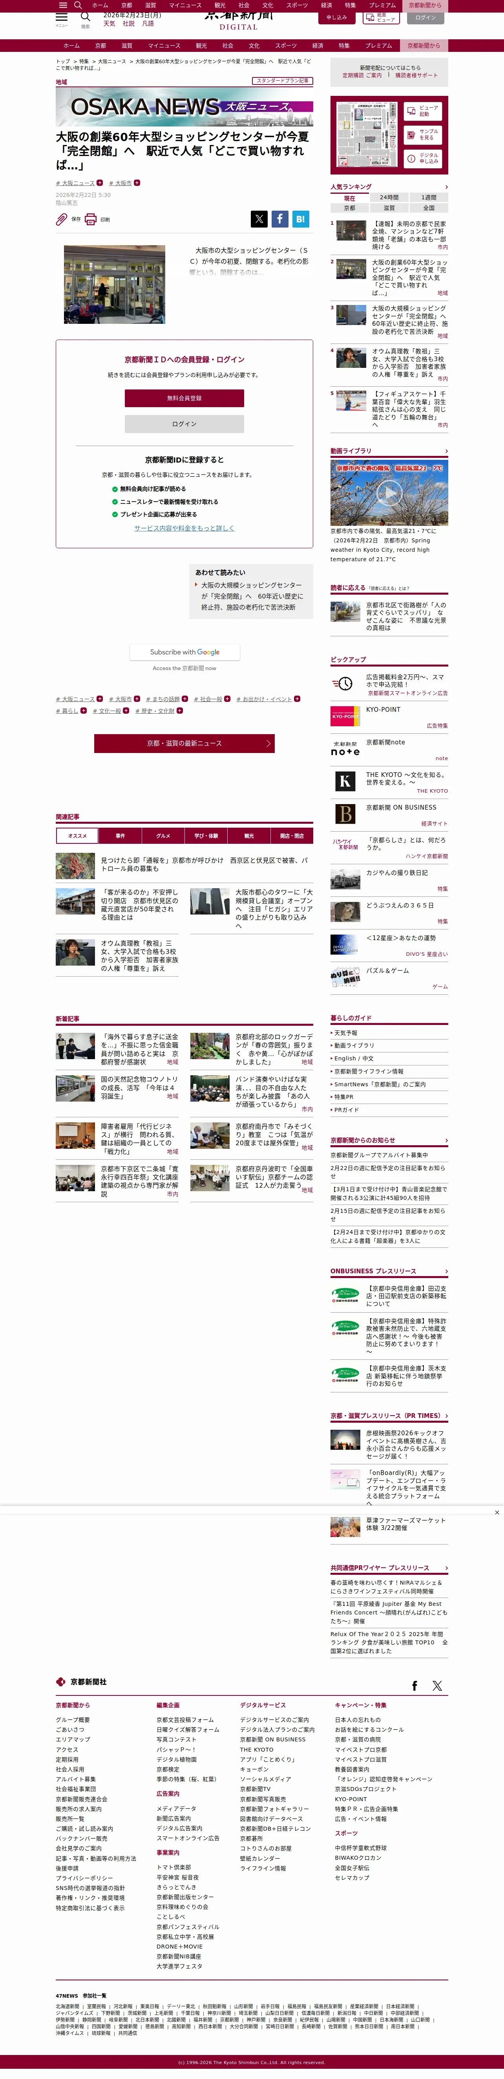This screenshot has height=2079, width=504.
Task: Open サービス内容や料金をもっと詳しく link
Action: 184,528
